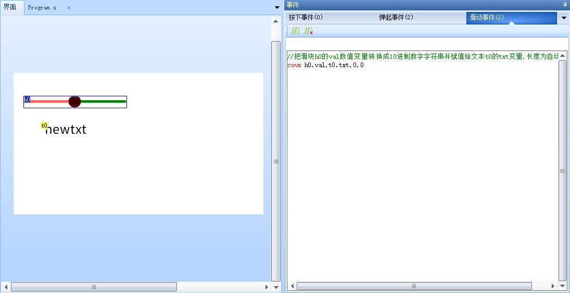Click the comment selected lines icon
Image resolution: width=570 pixels, height=293 pixels.
tap(296, 31)
